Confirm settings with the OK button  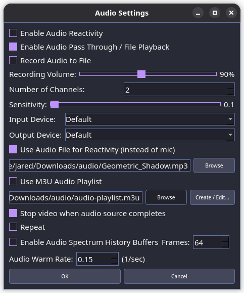coord(65,276)
